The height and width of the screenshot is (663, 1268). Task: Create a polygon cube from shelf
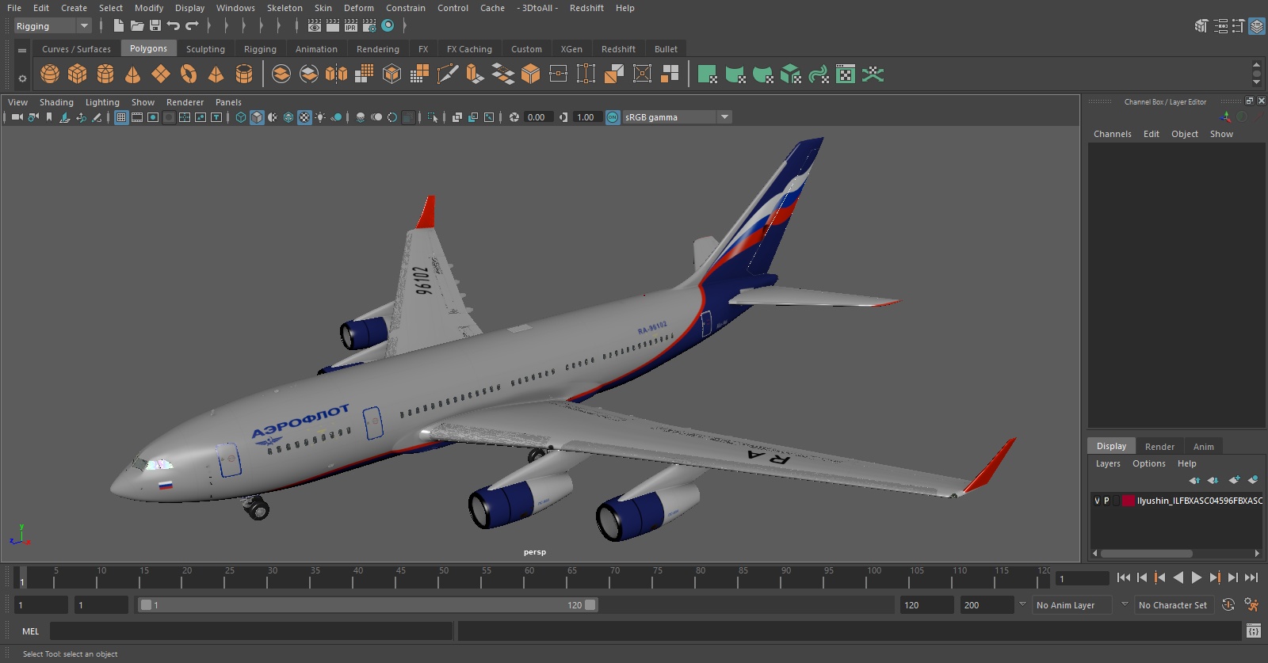pyautogui.click(x=78, y=74)
